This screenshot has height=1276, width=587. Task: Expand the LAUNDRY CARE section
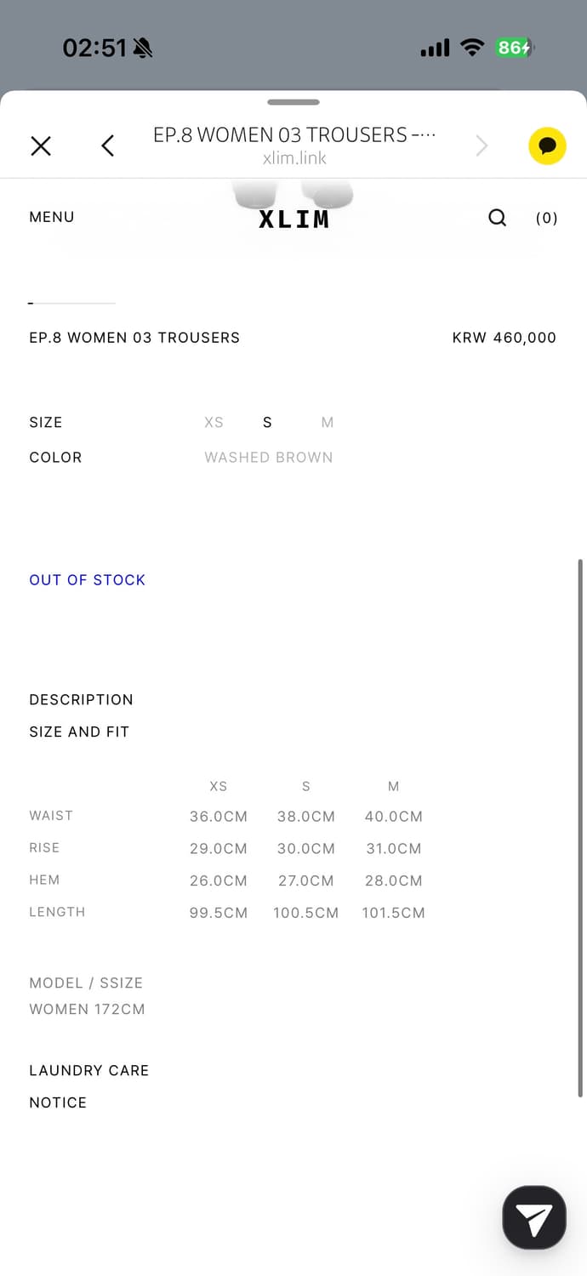(88, 1070)
